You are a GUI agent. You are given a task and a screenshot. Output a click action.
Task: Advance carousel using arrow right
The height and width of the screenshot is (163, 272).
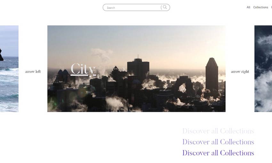click(240, 72)
